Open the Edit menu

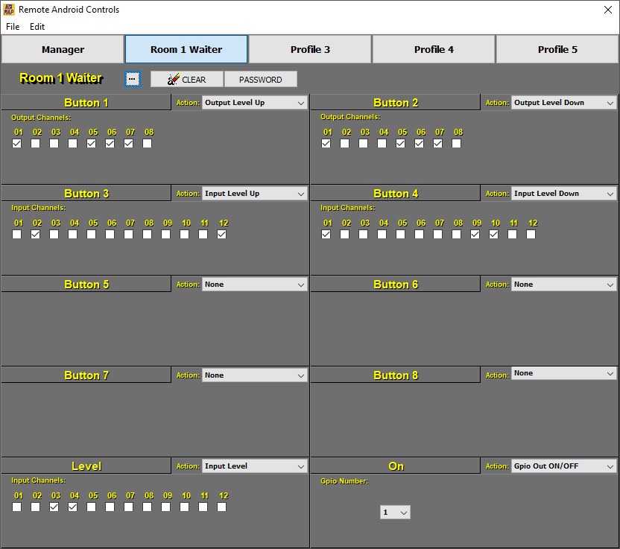tap(37, 26)
